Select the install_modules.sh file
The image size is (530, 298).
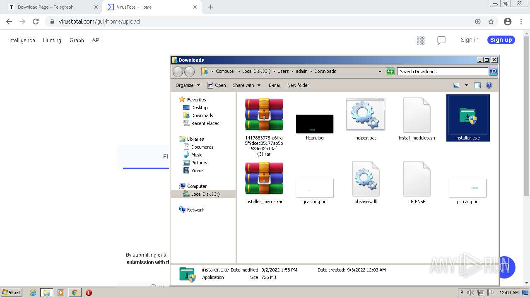tap(417, 119)
